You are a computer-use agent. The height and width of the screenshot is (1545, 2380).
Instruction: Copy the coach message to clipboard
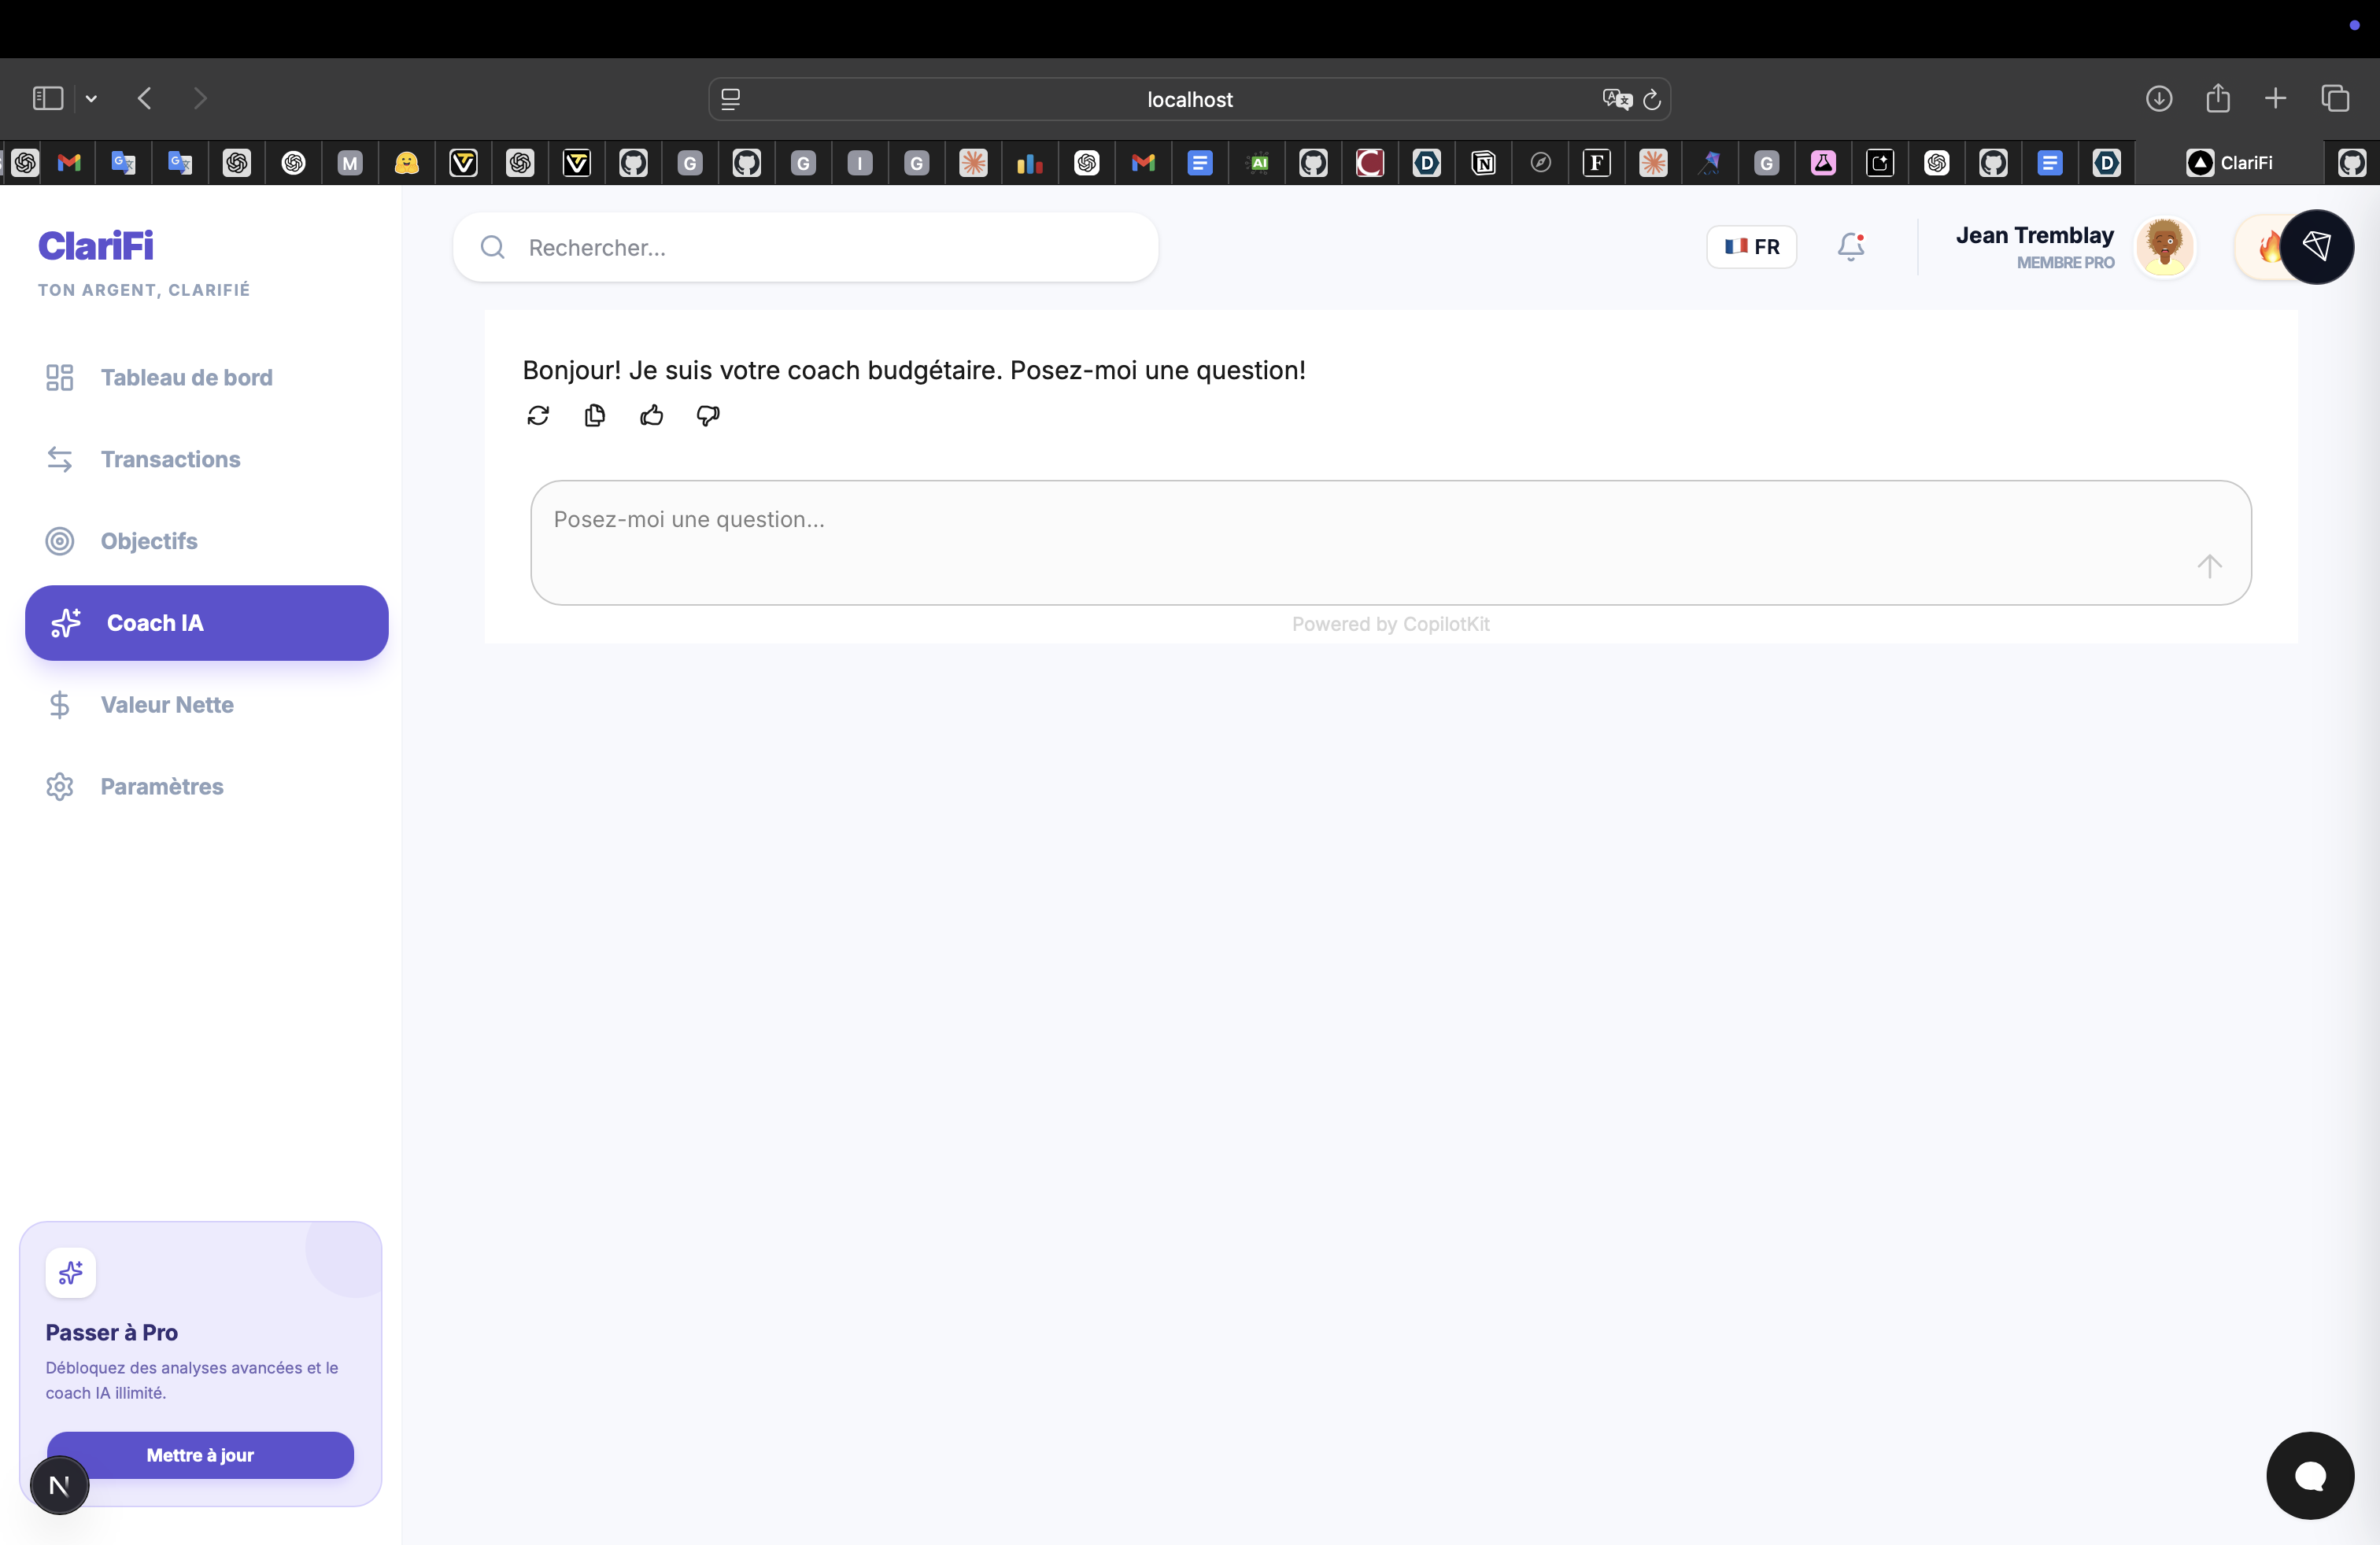[595, 415]
